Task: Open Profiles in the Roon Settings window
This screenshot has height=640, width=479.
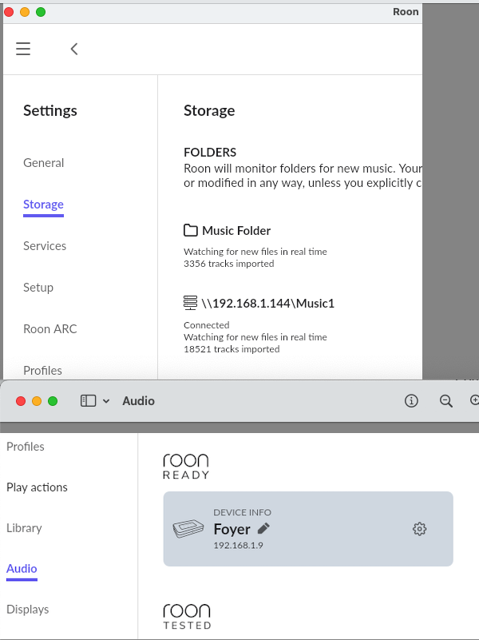Action: [43, 370]
